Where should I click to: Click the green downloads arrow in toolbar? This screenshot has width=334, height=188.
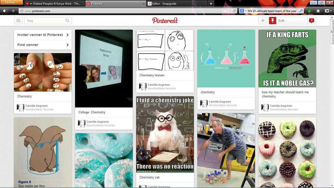pyautogui.click(x=309, y=11)
